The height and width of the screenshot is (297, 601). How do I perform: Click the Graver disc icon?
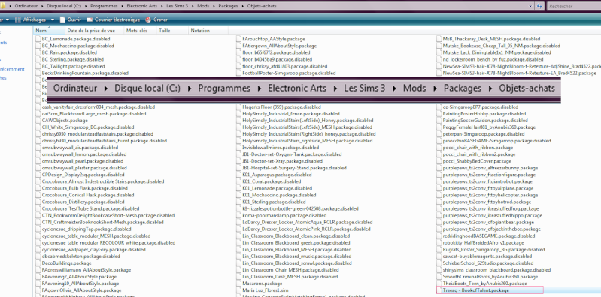pyautogui.click(x=148, y=19)
